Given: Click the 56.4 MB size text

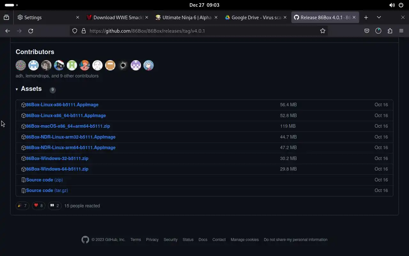Looking at the screenshot, I should tap(288, 105).
